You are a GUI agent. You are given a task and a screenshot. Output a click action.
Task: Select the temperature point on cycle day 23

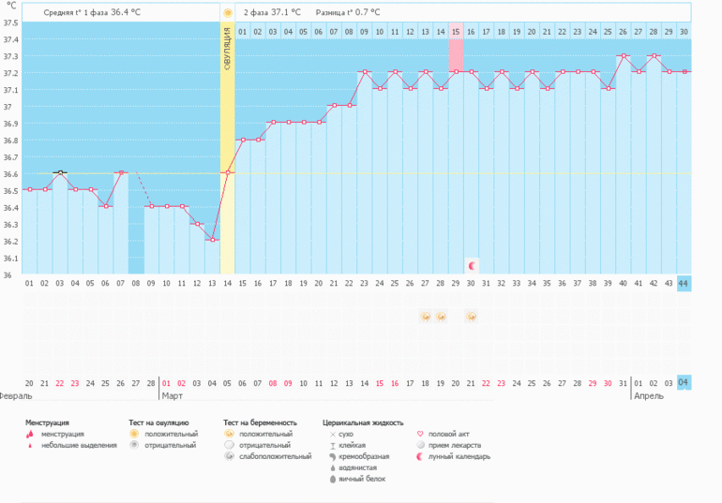(x=365, y=72)
